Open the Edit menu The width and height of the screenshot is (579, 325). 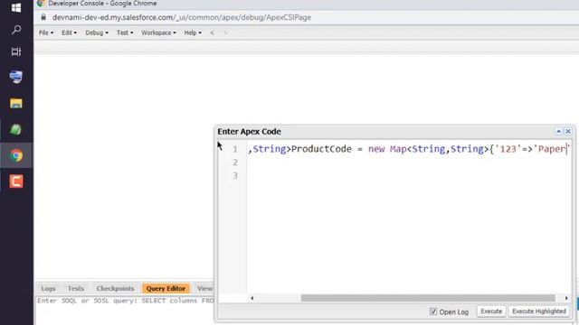pos(69,32)
